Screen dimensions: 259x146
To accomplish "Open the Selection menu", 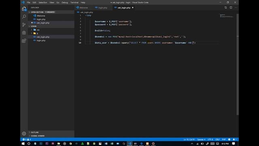I will (x=43, y=2).
